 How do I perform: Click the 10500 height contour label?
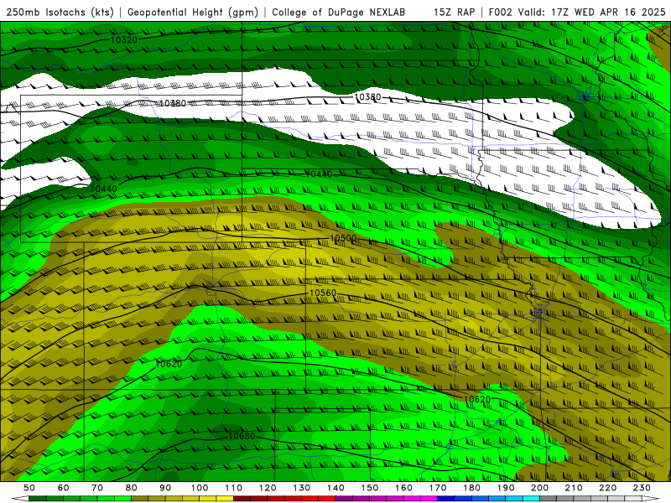point(343,238)
